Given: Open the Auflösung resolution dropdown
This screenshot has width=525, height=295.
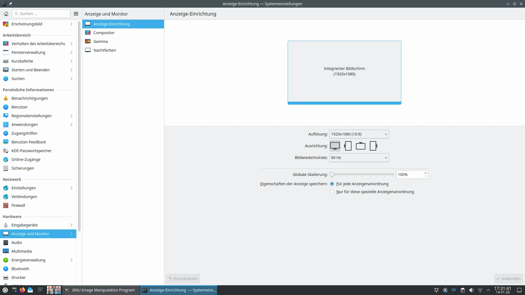Looking at the screenshot, I should [x=359, y=134].
